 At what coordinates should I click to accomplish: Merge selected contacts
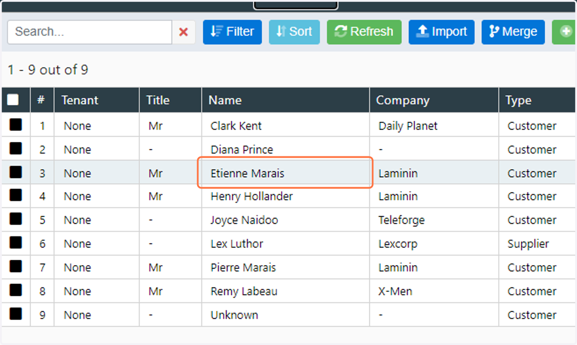513,32
